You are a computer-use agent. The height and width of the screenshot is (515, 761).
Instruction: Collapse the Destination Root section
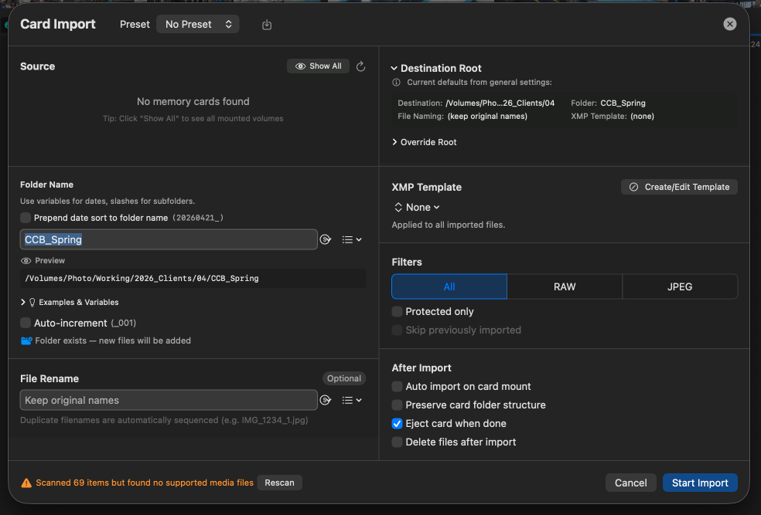[394, 68]
